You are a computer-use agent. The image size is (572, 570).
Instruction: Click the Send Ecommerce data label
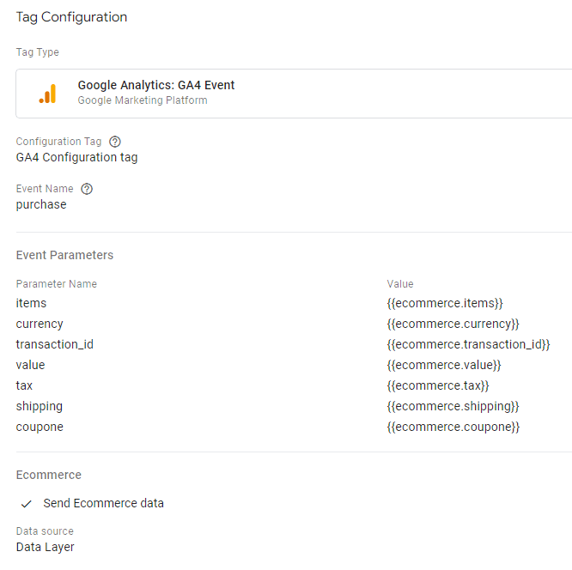tap(104, 503)
